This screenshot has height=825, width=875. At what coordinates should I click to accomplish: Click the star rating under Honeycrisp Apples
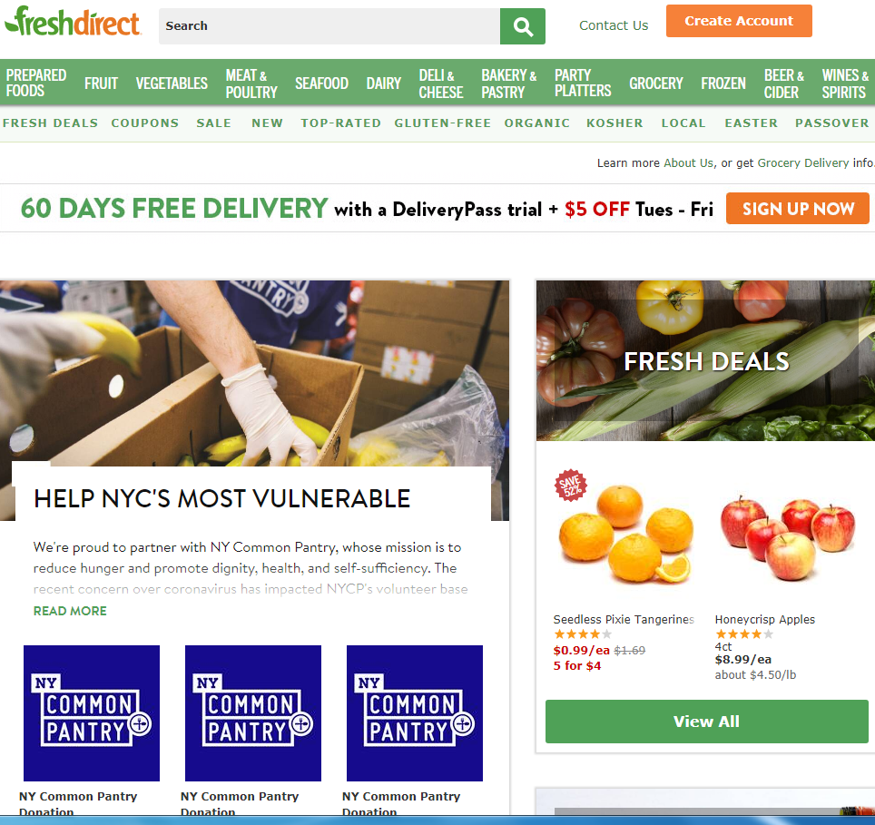(744, 633)
